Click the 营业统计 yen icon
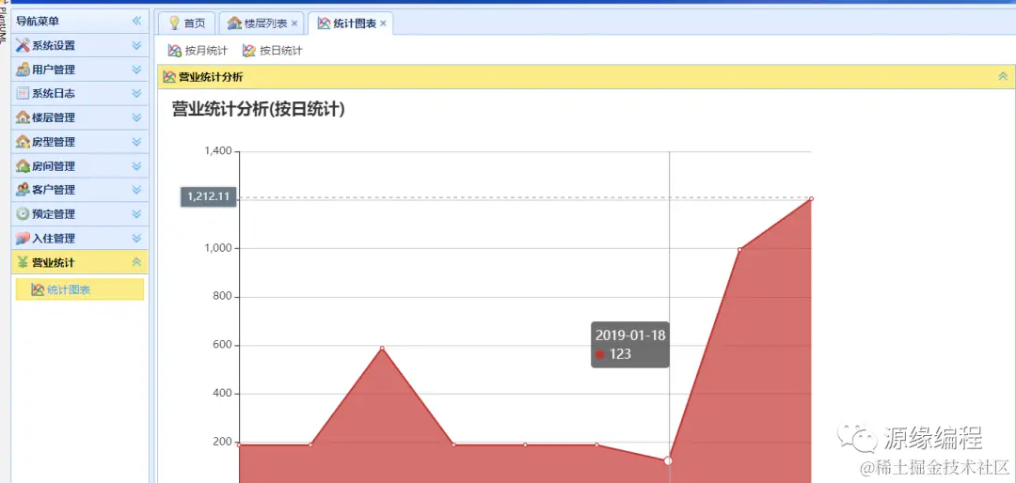 [23, 262]
